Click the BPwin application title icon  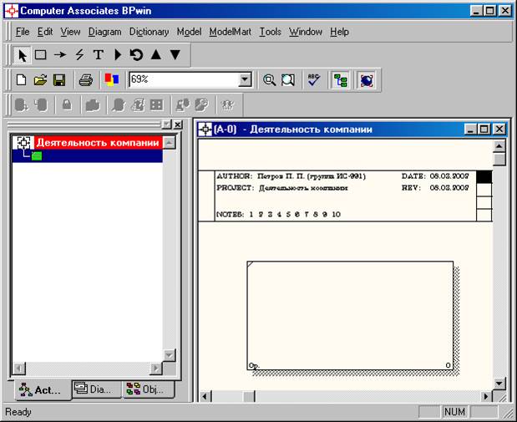[x=12, y=11]
